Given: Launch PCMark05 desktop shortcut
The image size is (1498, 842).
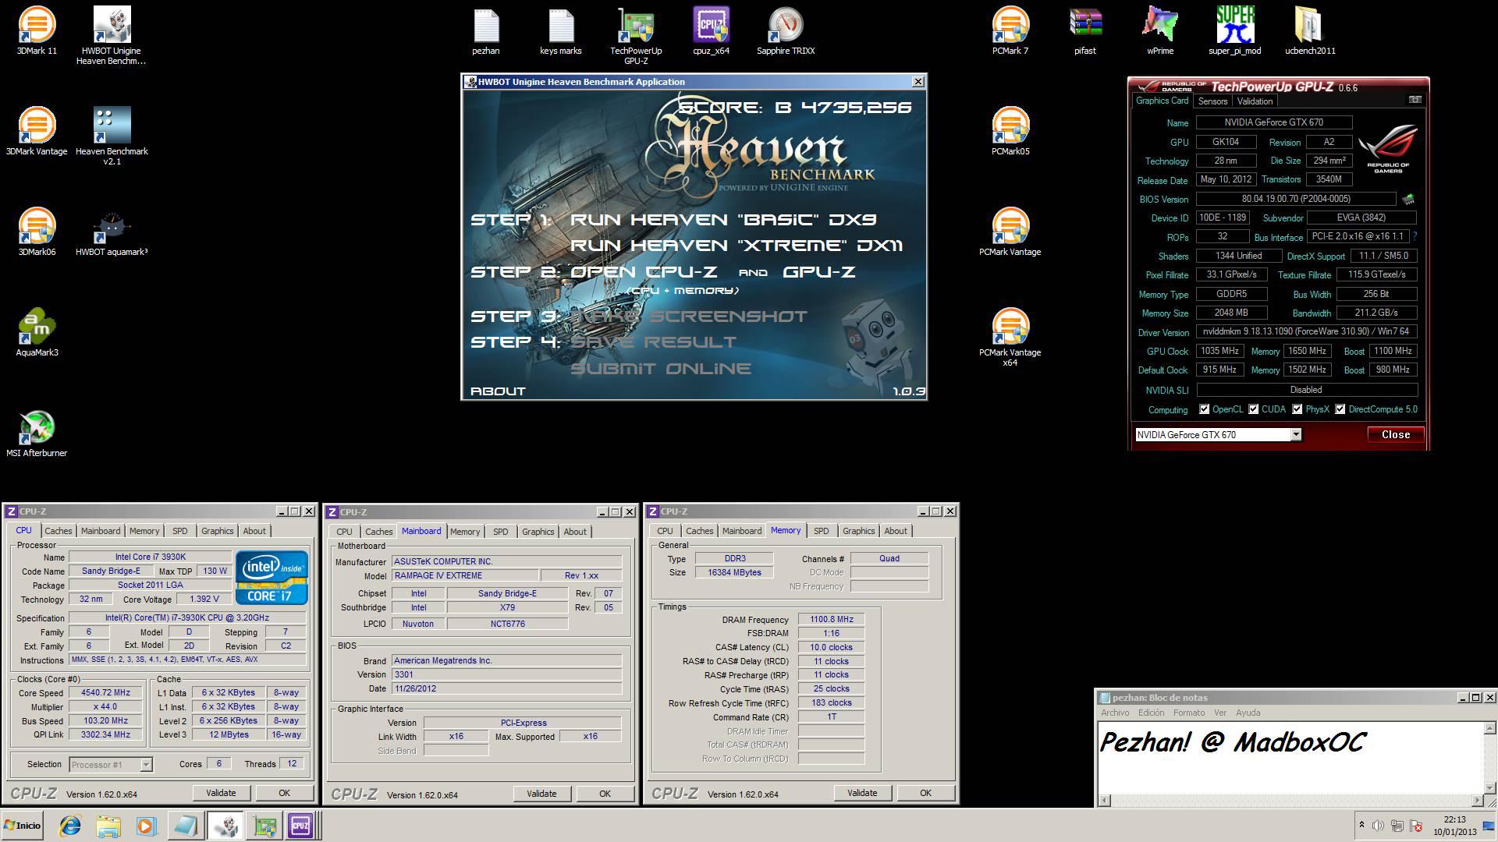Looking at the screenshot, I should (1010, 131).
